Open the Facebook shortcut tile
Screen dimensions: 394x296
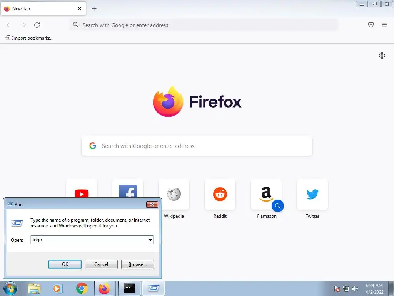[x=128, y=188]
